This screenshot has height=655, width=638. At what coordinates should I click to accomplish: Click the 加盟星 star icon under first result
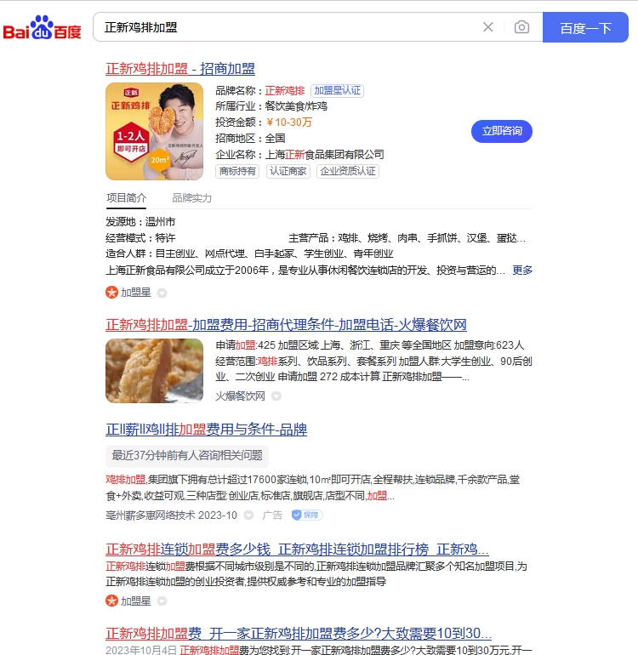click(x=111, y=293)
